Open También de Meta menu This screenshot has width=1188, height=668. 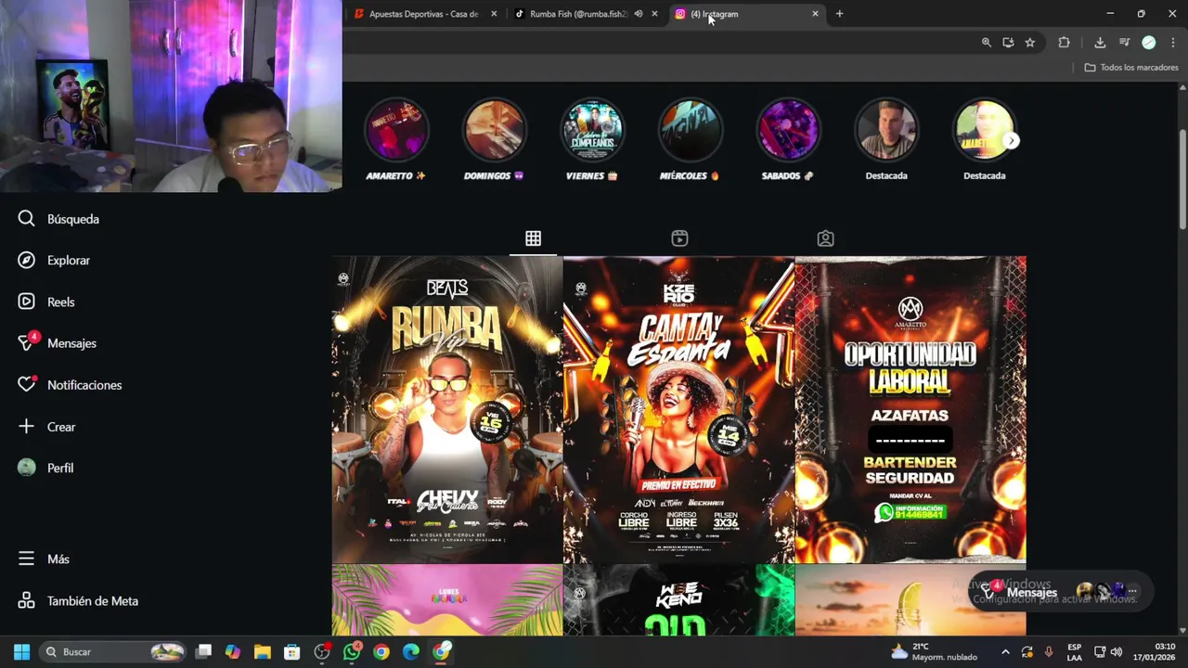[79, 601]
